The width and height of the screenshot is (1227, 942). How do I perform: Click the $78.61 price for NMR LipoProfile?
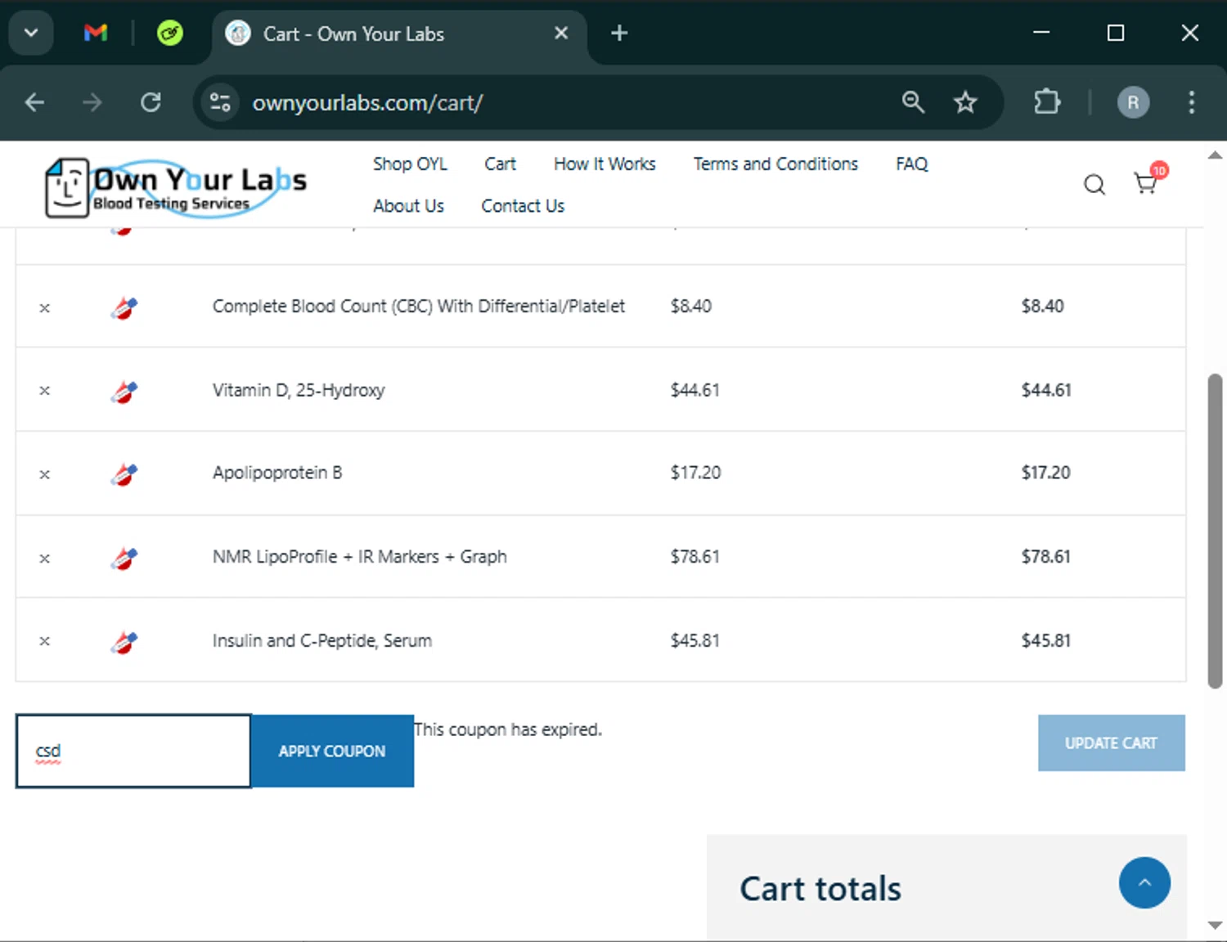(x=695, y=557)
